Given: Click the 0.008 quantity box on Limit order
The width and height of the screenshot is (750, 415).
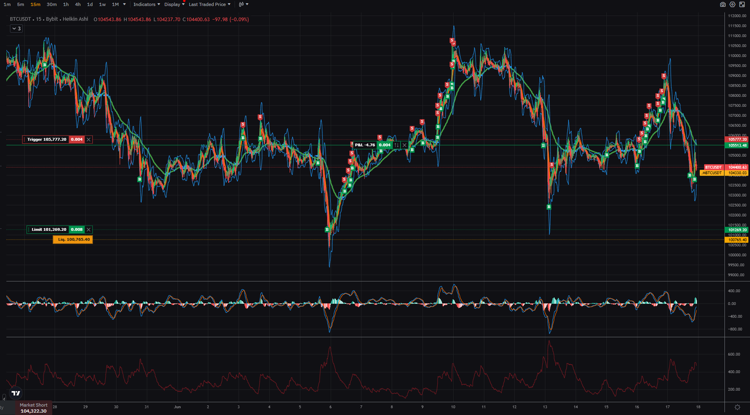Looking at the screenshot, I should (x=77, y=230).
